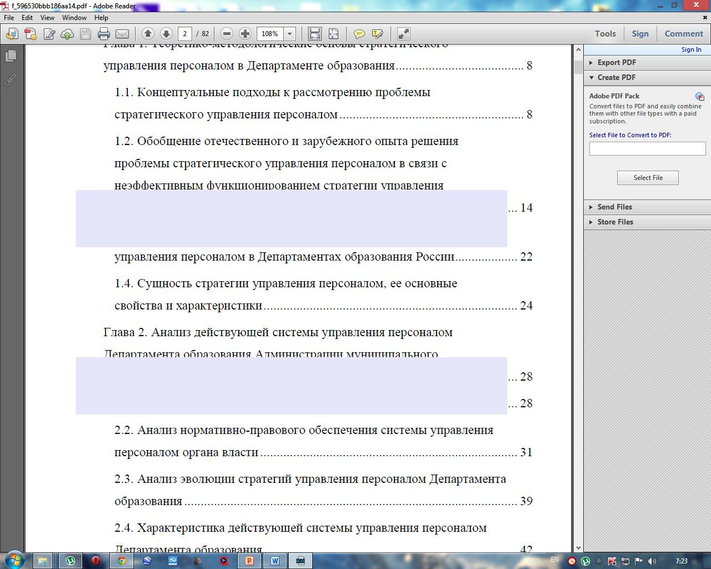The height and width of the screenshot is (569, 711).
Task: Toggle fit one full page view
Action: tap(333, 34)
